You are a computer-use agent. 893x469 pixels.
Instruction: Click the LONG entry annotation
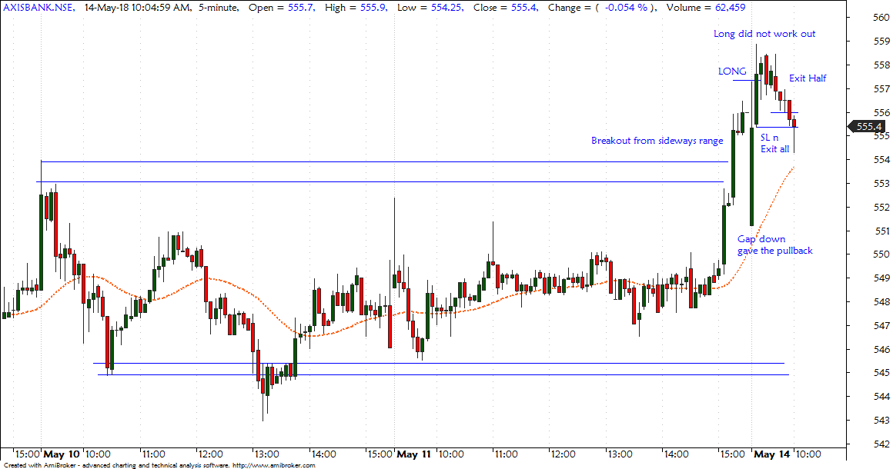732,71
